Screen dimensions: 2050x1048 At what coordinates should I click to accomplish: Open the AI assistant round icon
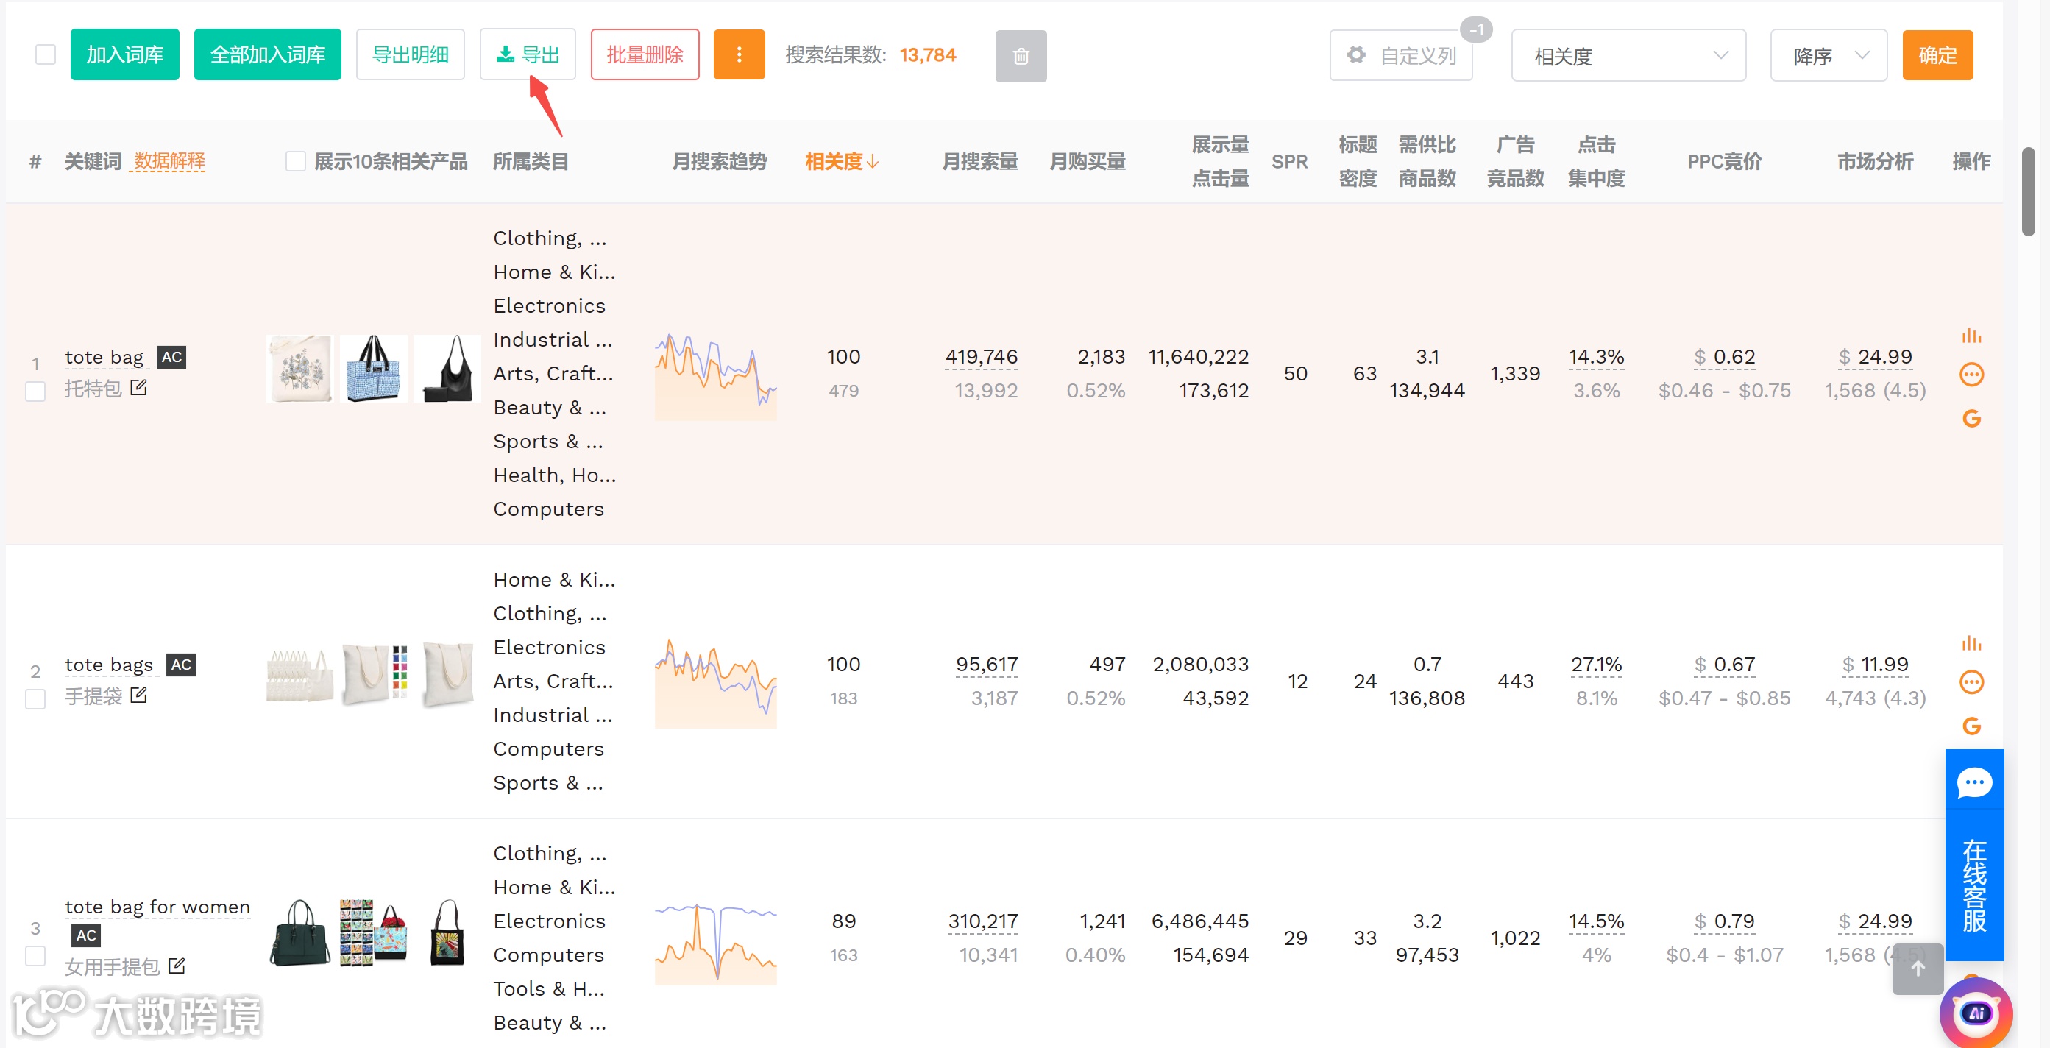[1976, 1012]
